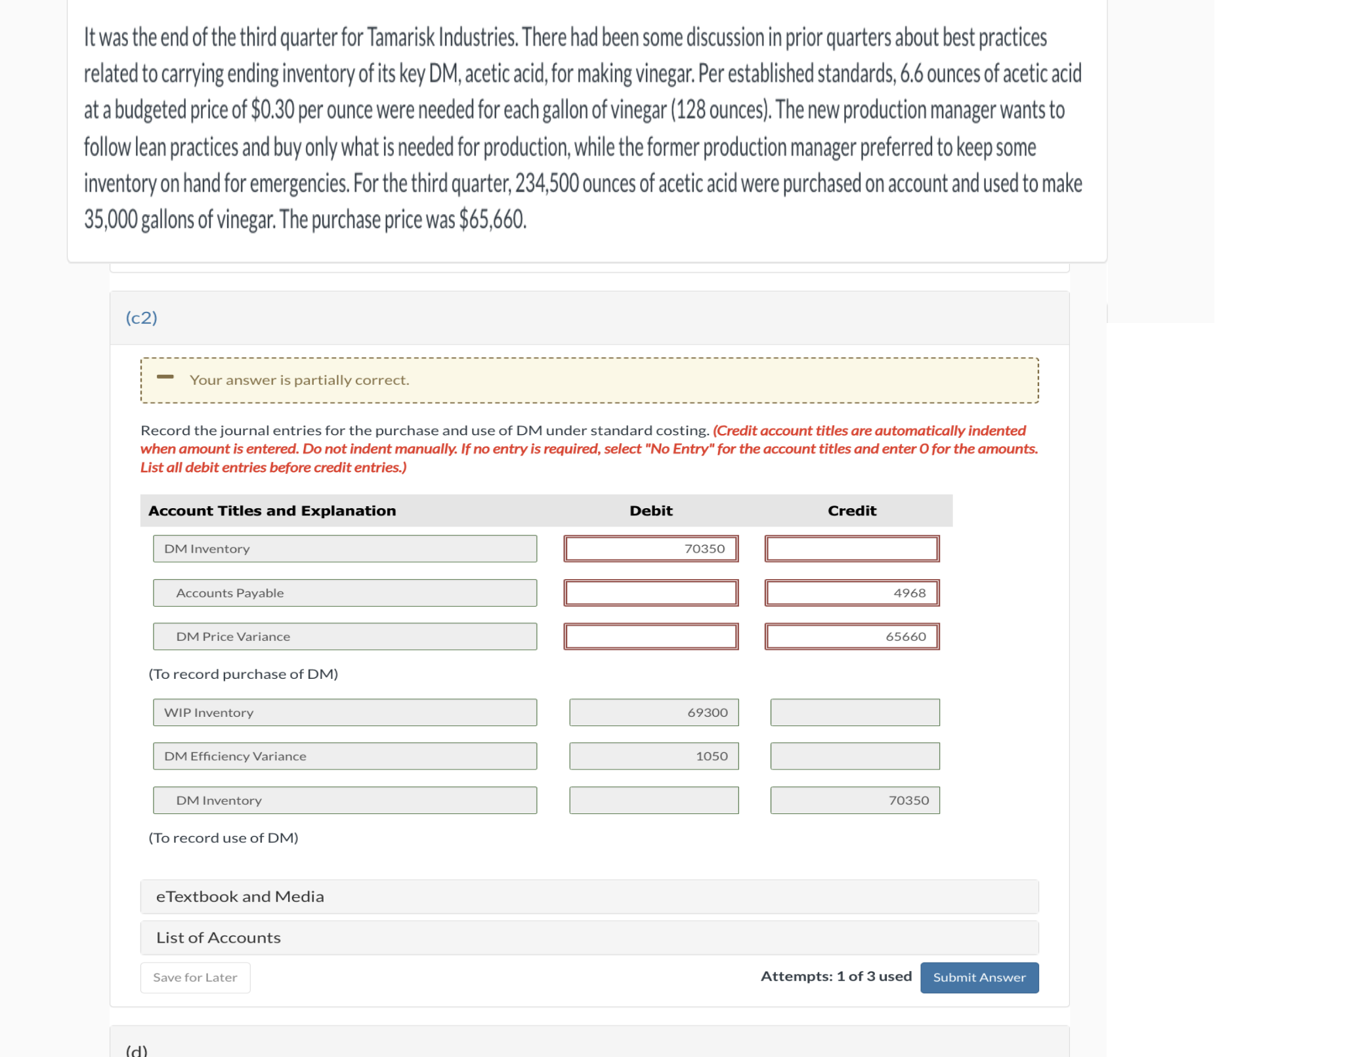Screen dimensions: 1362x1057
Task: Open the DM Efficiency Variance account selector
Action: pos(344,756)
